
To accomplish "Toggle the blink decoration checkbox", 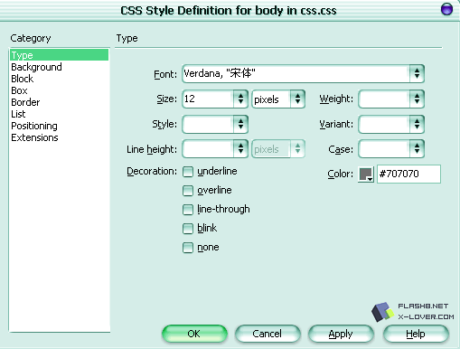I will [x=188, y=229].
